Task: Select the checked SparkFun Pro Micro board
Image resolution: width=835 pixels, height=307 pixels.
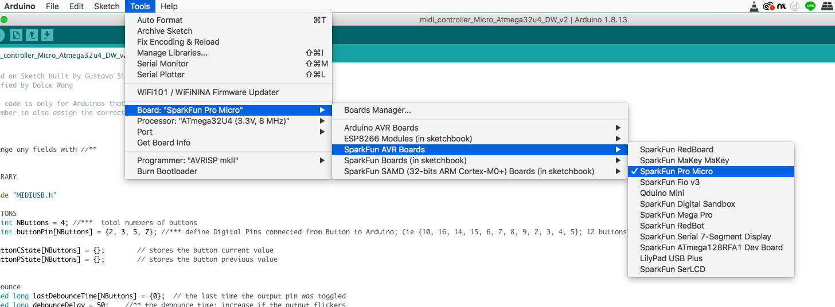Action: coord(676,171)
